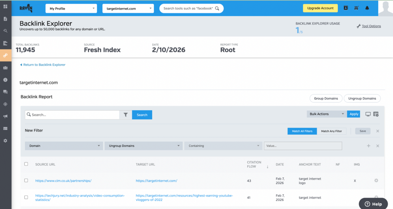This screenshot has height=209, width=393.
Task: Open the Ungroup Domains filter dropdown
Action: coord(143,146)
